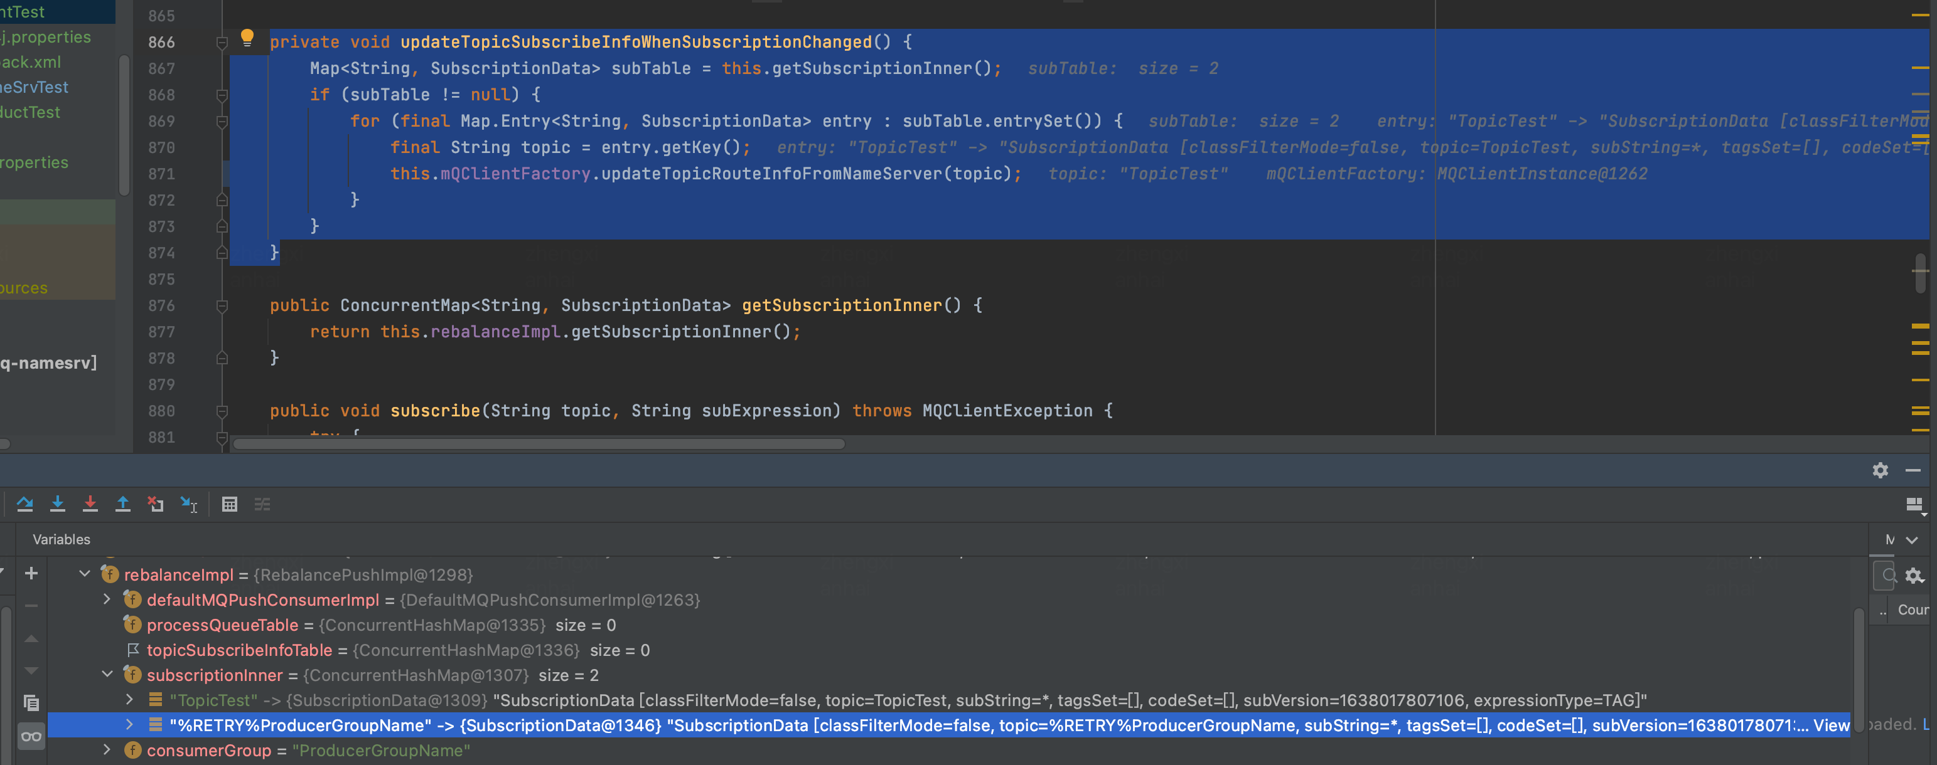Click the blue Step Into arrow
The width and height of the screenshot is (1937, 765).
[57, 504]
